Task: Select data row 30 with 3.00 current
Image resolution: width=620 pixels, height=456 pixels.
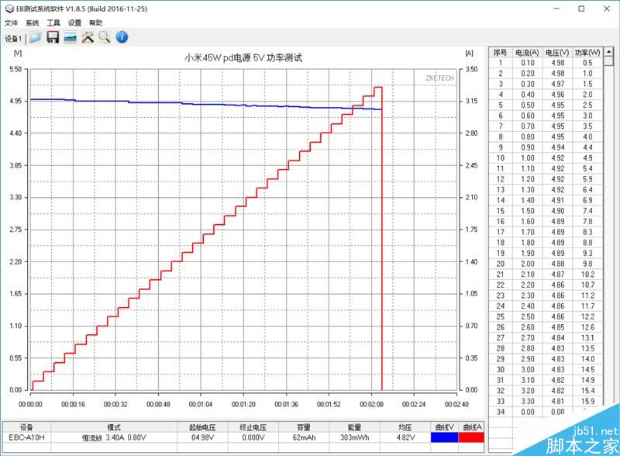Action: [x=546, y=369]
